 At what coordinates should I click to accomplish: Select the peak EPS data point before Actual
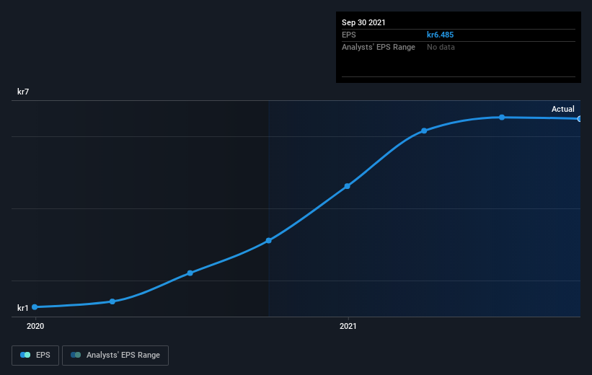[x=502, y=118]
